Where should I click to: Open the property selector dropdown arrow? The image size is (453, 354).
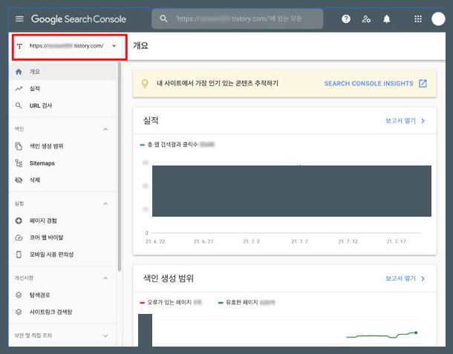point(114,46)
